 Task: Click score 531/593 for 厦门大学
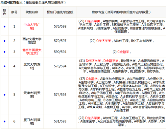[60, 121]
